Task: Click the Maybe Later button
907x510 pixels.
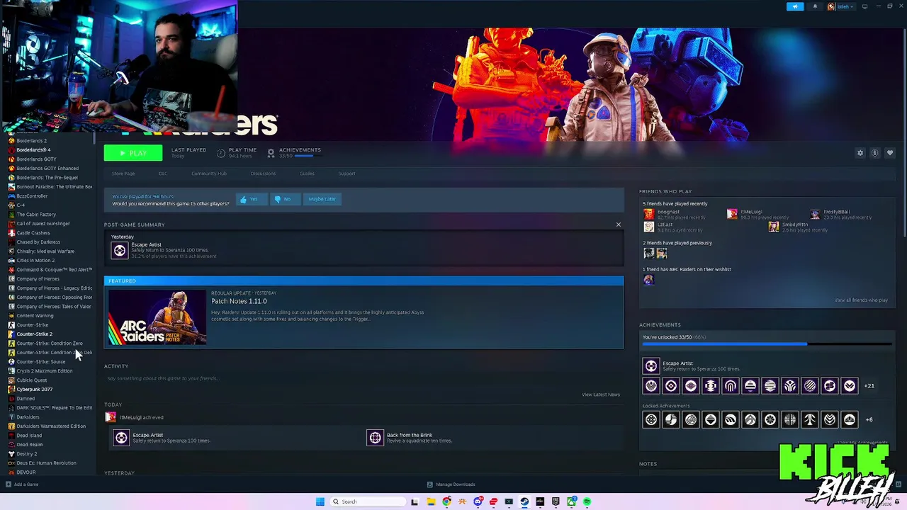Action: click(322, 199)
